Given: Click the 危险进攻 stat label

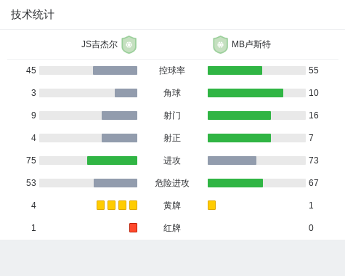Looking at the screenshot, I should [x=172, y=183].
